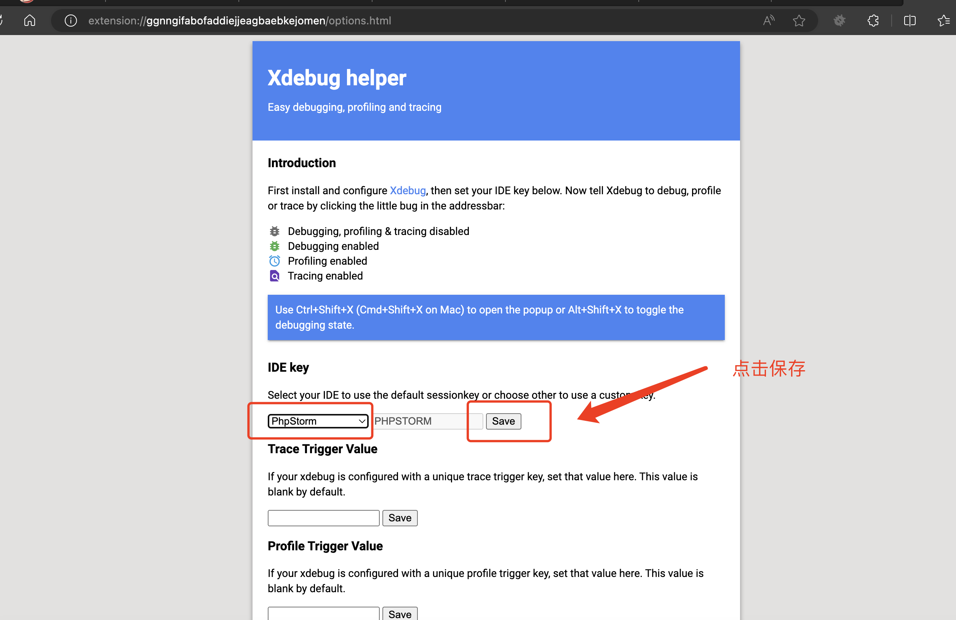Image resolution: width=956 pixels, height=620 pixels.
Task: Follow the Xdebug hyperlink in the Introduction
Action: [x=407, y=190]
